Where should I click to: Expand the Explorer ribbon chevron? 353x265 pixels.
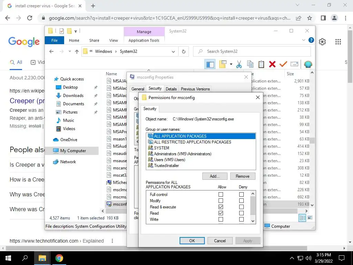pyautogui.click(x=303, y=40)
